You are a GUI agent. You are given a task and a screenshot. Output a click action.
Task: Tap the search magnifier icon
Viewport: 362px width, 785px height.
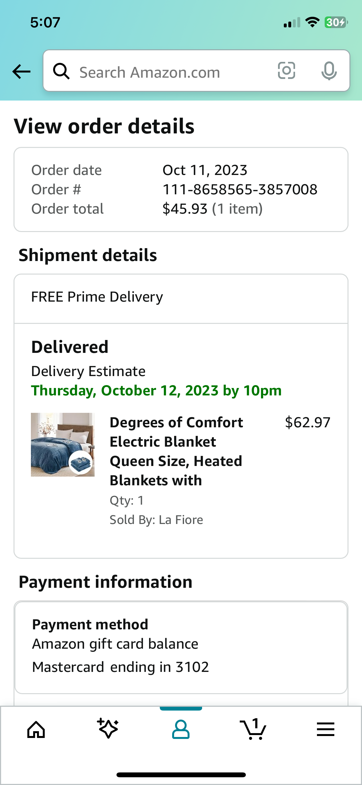click(x=61, y=71)
